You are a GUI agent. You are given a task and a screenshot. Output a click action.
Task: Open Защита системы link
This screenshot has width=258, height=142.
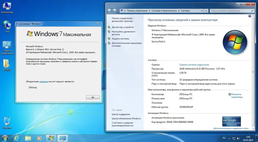(120, 39)
